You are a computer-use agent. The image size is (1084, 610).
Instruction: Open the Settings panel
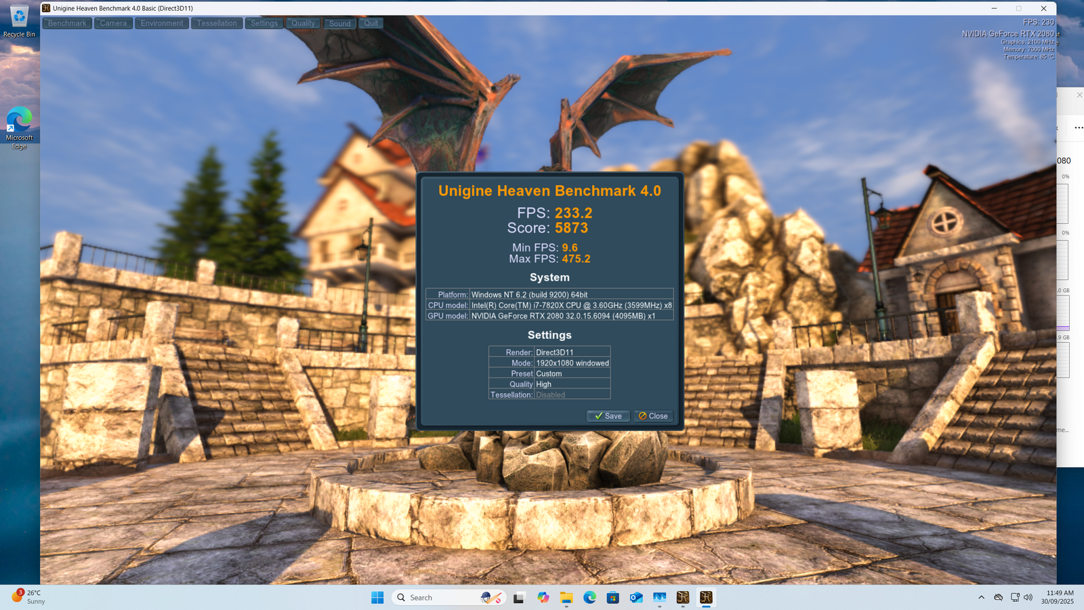pyautogui.click(x=264, y=23)
